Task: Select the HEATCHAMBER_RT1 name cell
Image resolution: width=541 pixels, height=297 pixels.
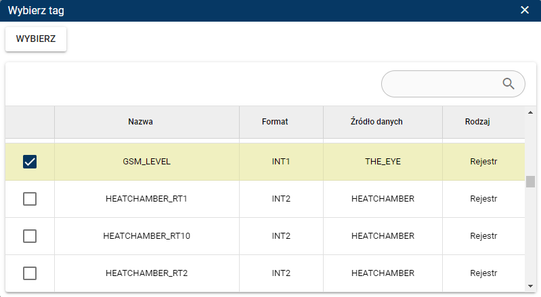Action: [146, 199]
